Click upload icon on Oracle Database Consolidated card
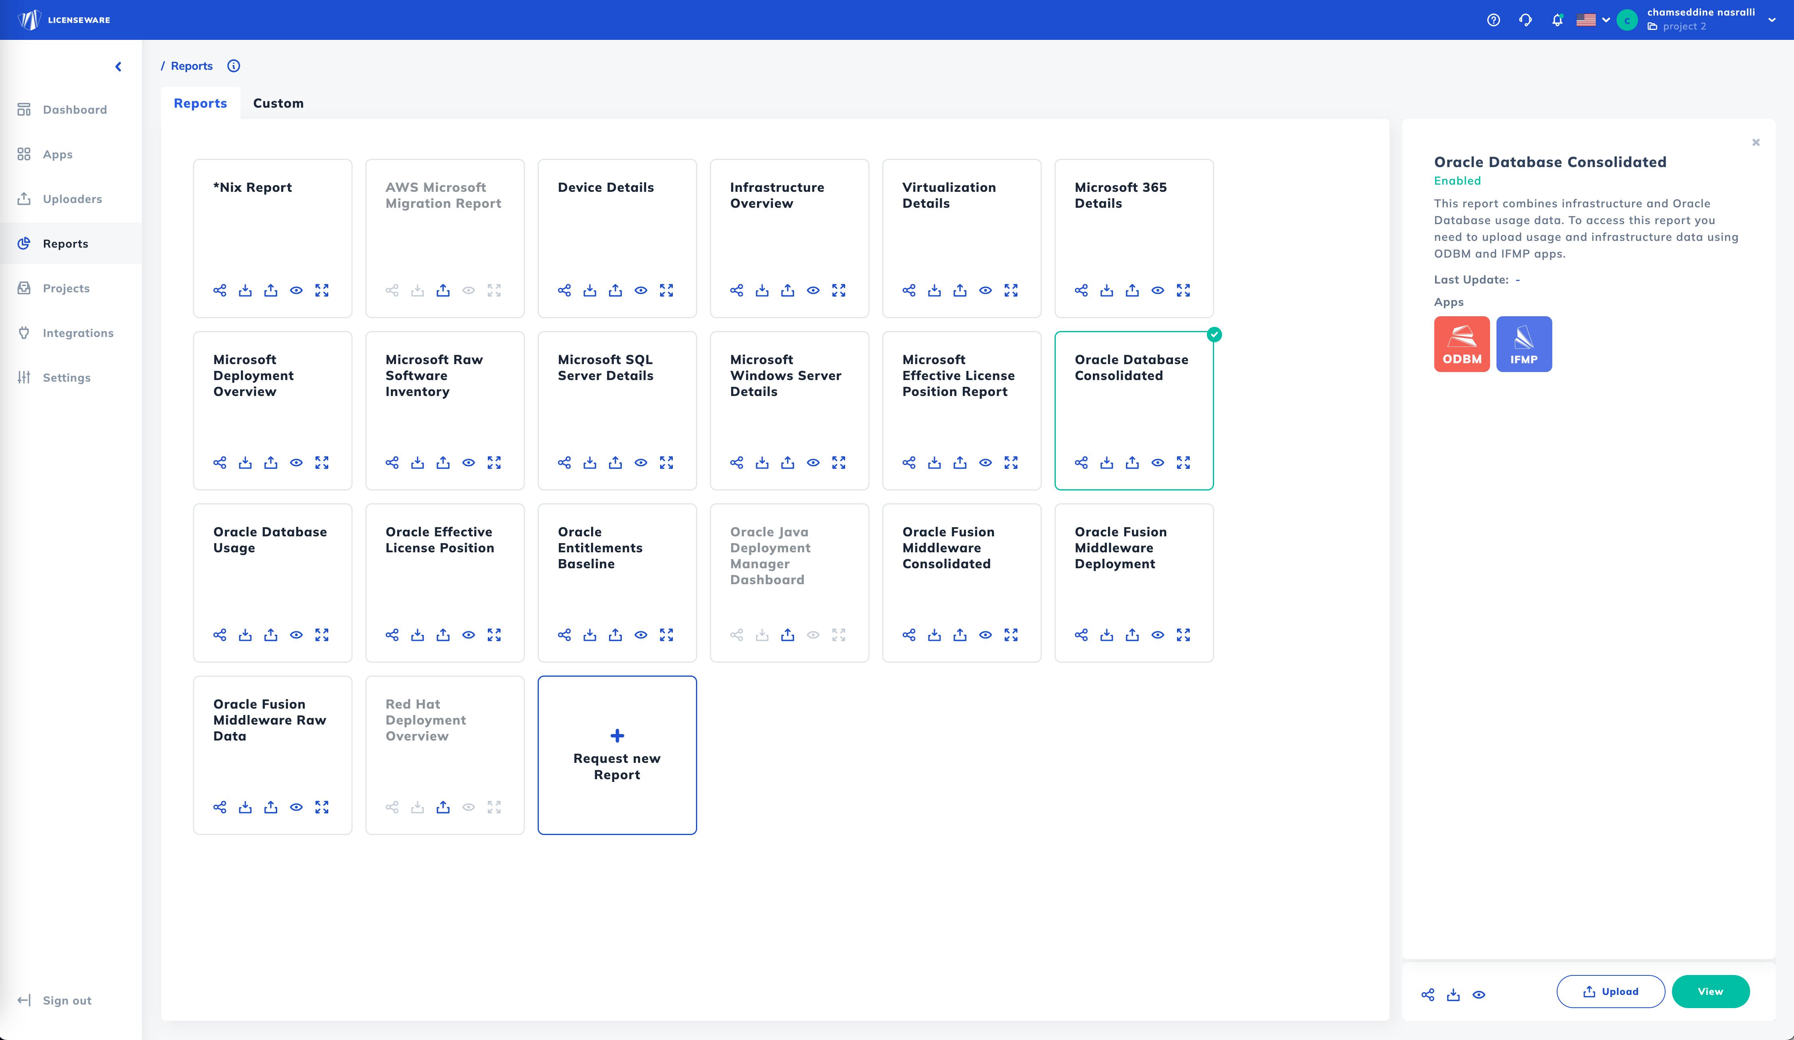1794x1040 pixels. click(x=1132, y=463)
